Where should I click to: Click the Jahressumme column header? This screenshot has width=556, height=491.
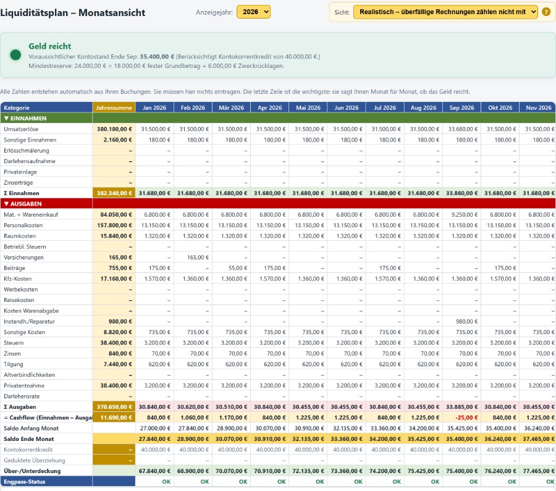[114, 107]
